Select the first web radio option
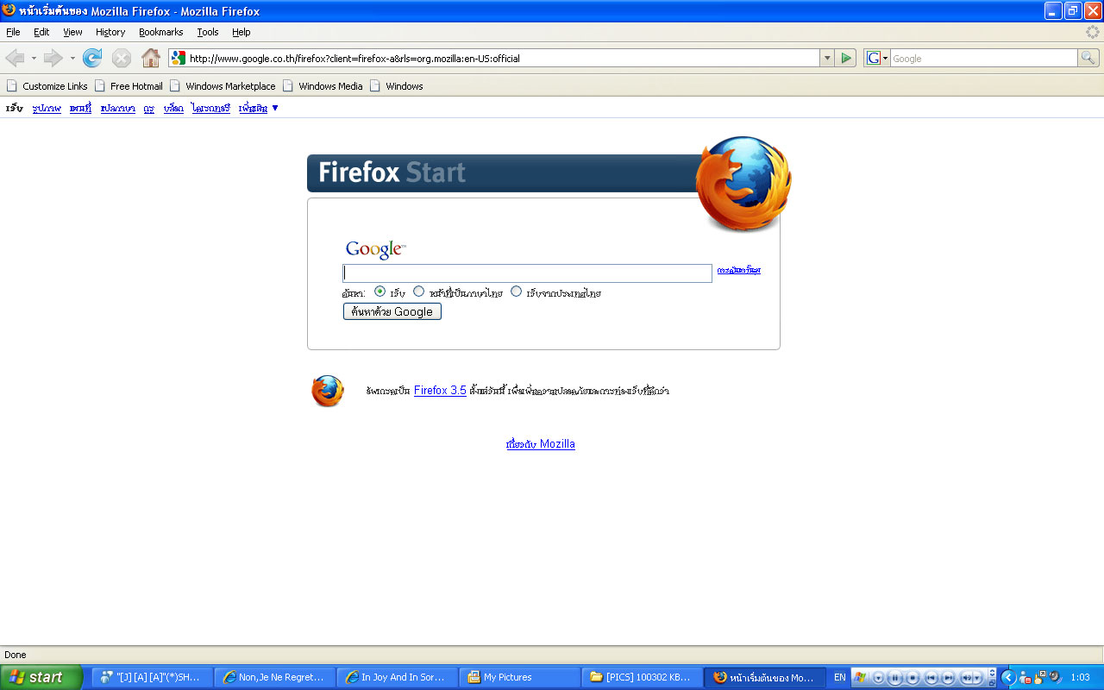This screenshot has width=1104, height=690. (x=379, y=292)
